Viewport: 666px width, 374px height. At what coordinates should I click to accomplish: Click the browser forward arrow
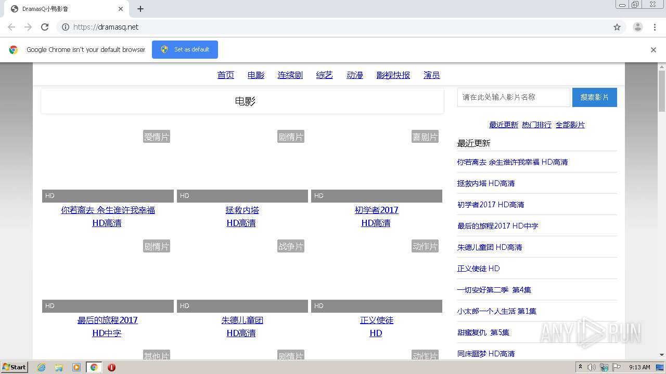28,27
